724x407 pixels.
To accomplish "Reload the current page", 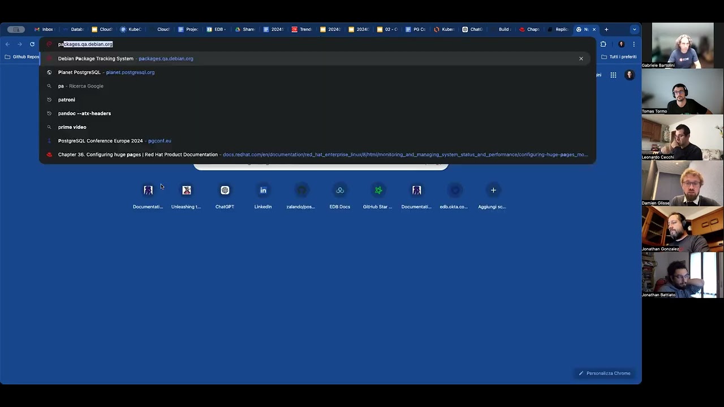I will [x=32, y=44].
